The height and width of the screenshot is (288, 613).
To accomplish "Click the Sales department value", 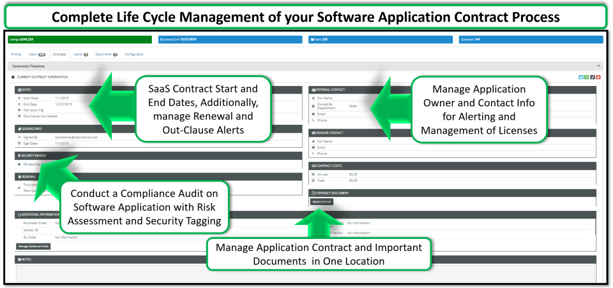I will pyautogui.click(x=353, y=106).
